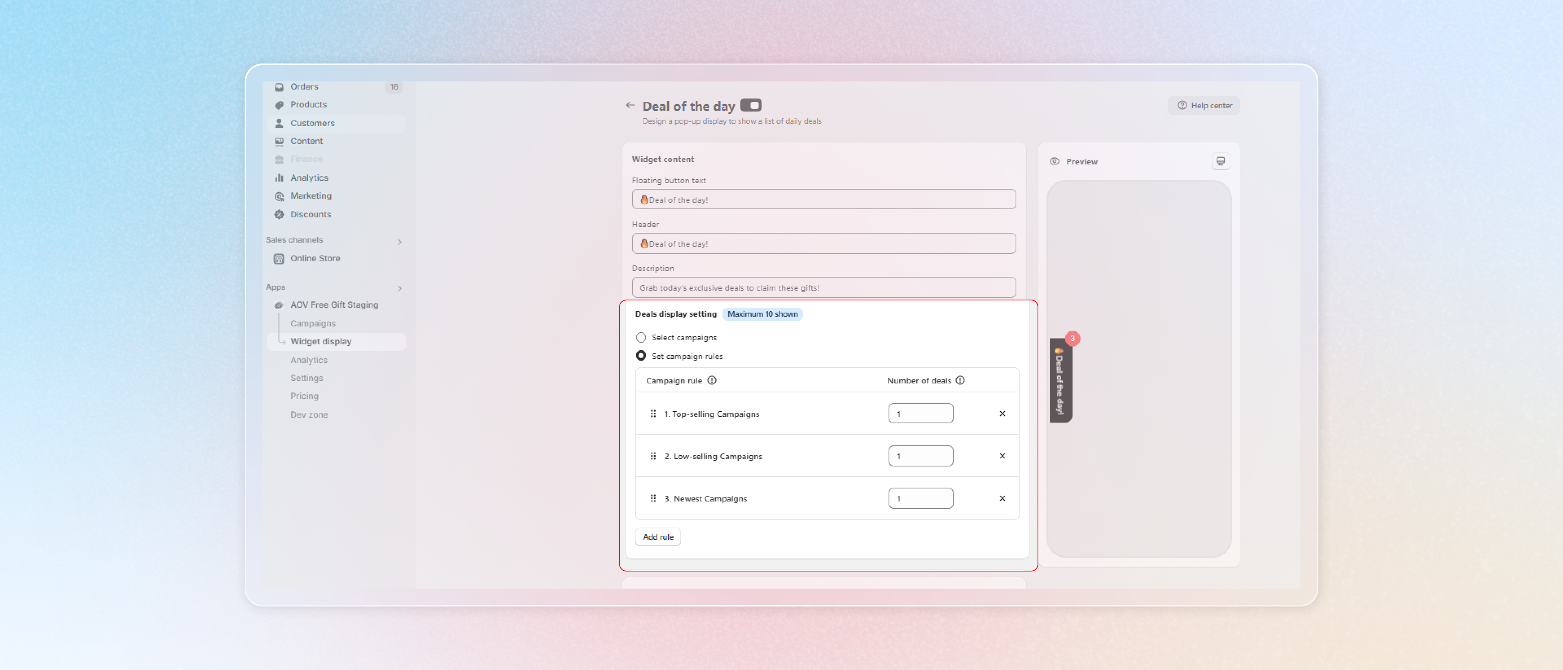The width and height of the screenshot is (1563, 670).
Task: Click the back arrow beside Deal of the day
Action: point(630,105)
